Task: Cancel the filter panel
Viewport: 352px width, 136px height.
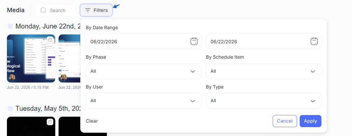Action: (x=285, y=121)
